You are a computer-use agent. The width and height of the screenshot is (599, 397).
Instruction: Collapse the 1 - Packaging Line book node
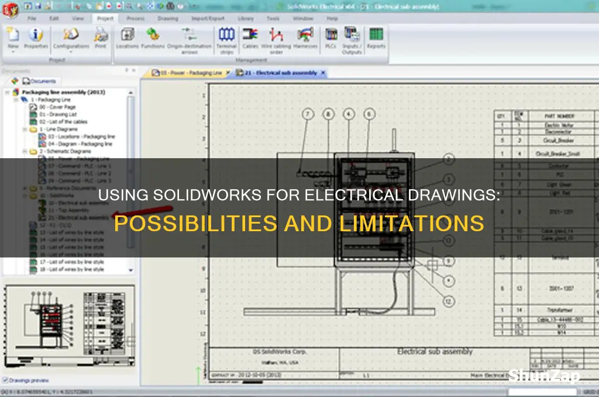(x=16, y=99)
